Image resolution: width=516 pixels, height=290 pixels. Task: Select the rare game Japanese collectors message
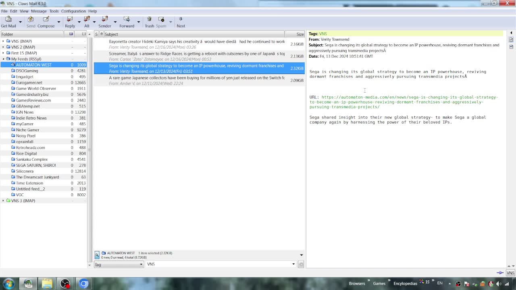click(x=199, y=80)
